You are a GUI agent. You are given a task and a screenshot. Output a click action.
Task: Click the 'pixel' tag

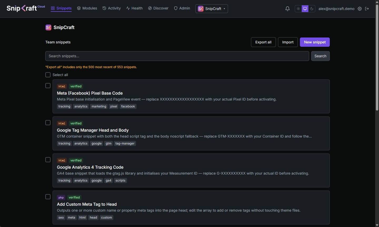[114, 106]
